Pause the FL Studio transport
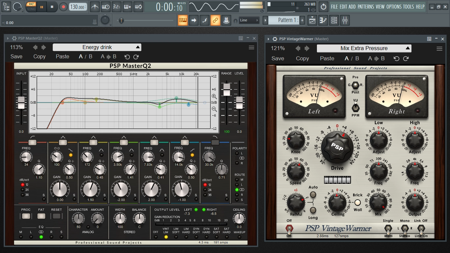 click(x=42, y=7)
